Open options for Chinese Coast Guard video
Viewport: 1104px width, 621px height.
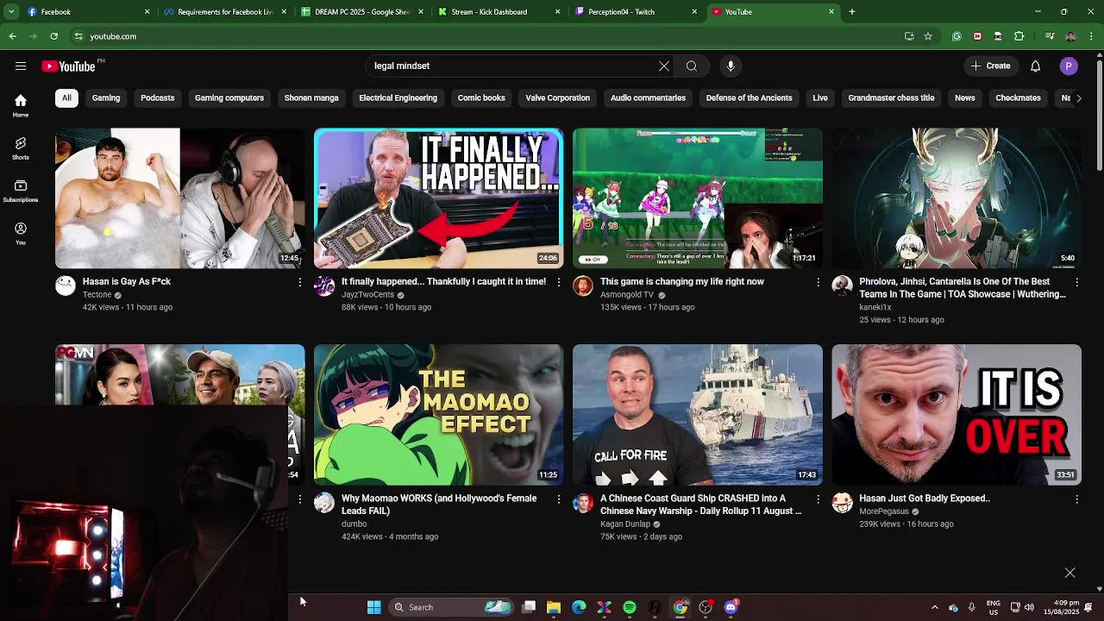pyautogui.click(x=818, y=499)
